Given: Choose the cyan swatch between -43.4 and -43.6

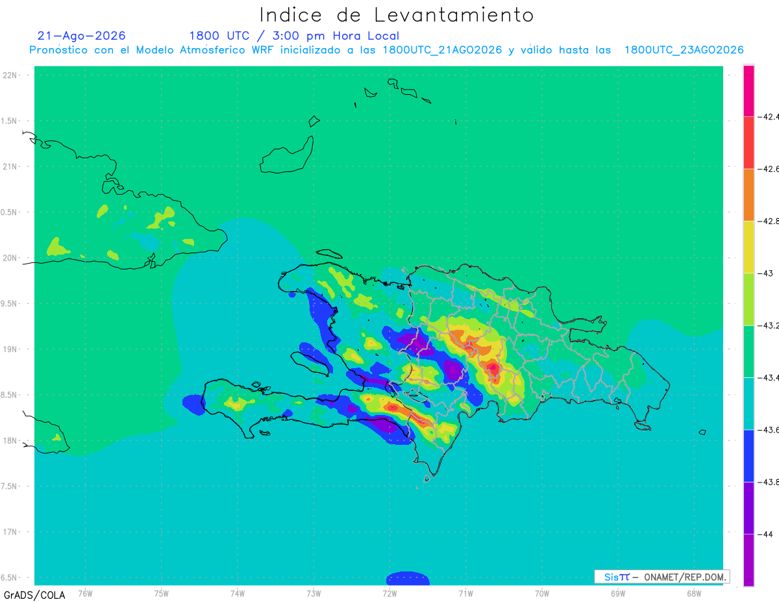Looking at the screenshot, I should coord(748,403).
